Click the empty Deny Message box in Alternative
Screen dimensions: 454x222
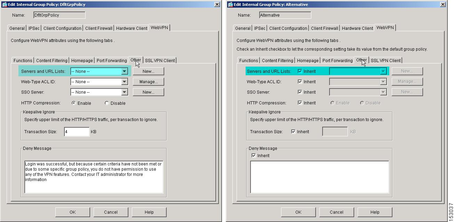point(319,177)
